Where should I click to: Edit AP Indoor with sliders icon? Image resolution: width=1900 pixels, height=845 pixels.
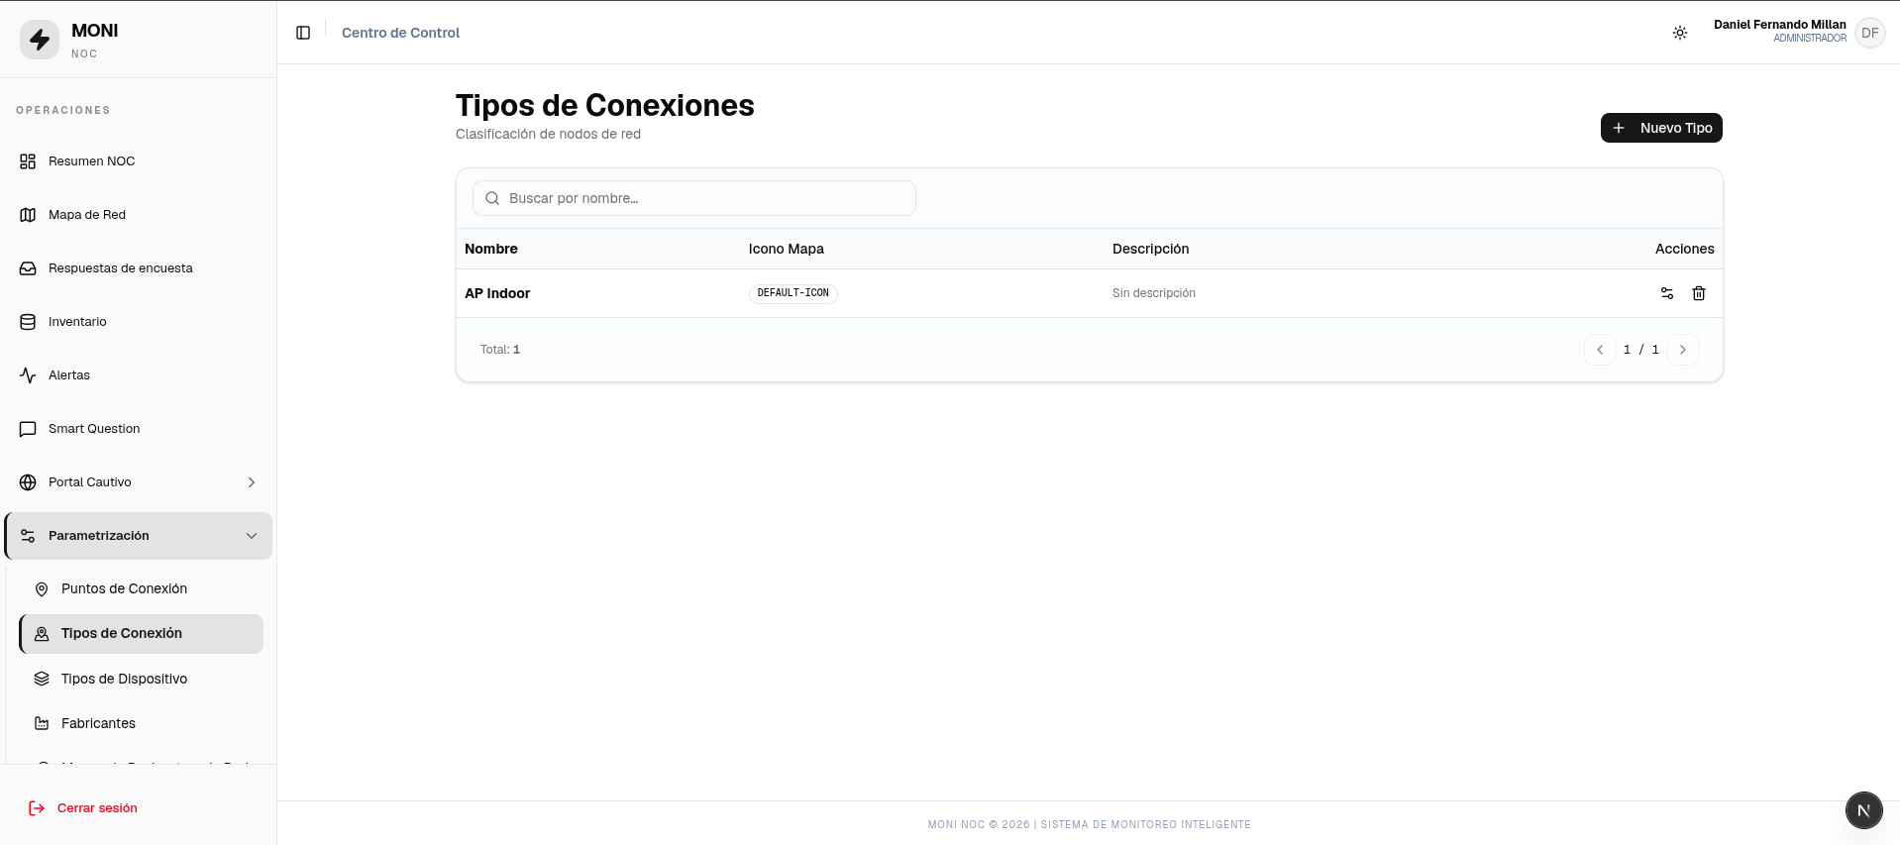(x=1667, y=293)
